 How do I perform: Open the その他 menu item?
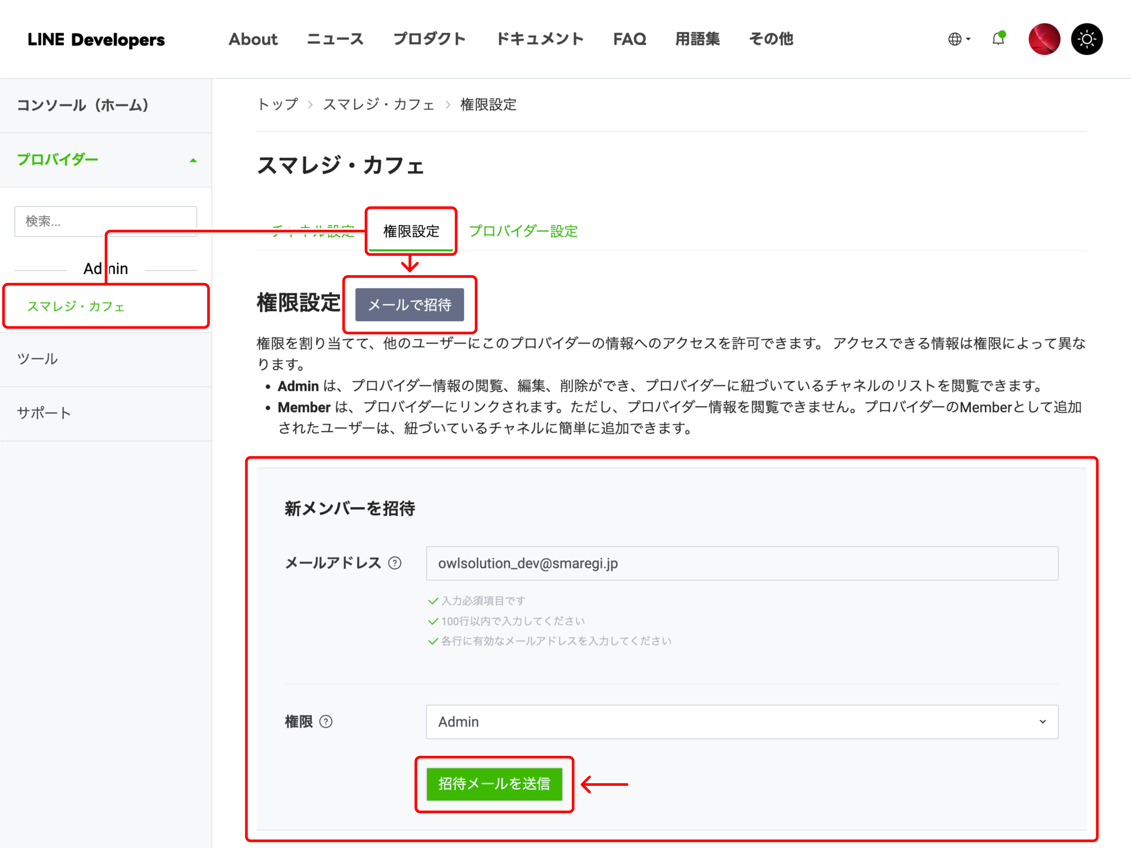pyautogui.click(x=771, y=39)
